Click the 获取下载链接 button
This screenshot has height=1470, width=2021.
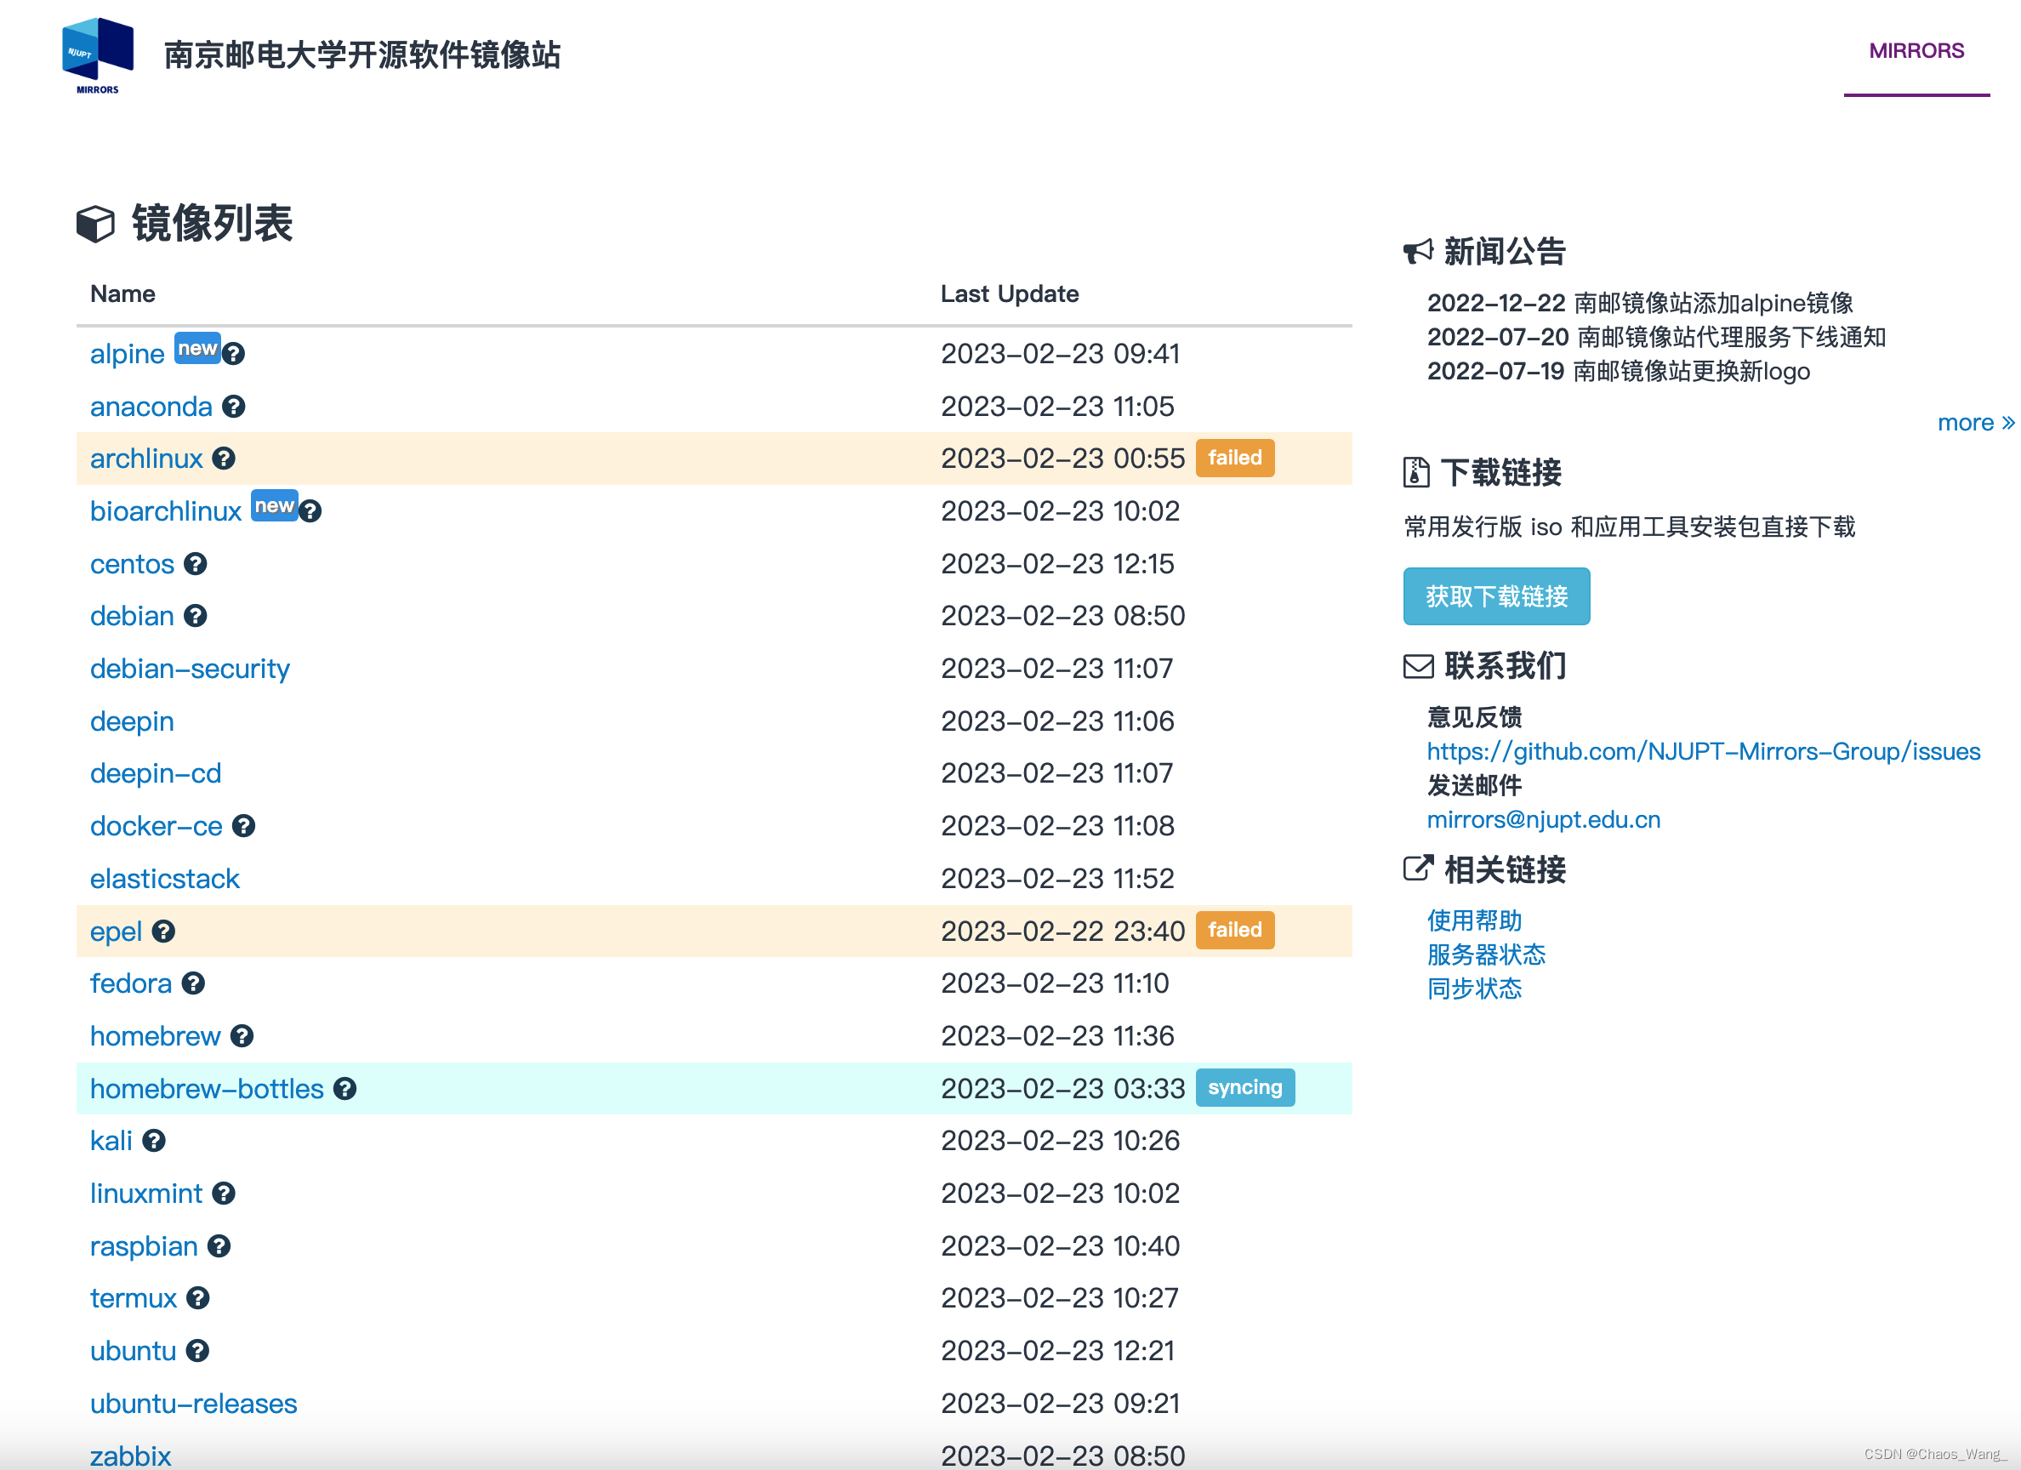1496,595
